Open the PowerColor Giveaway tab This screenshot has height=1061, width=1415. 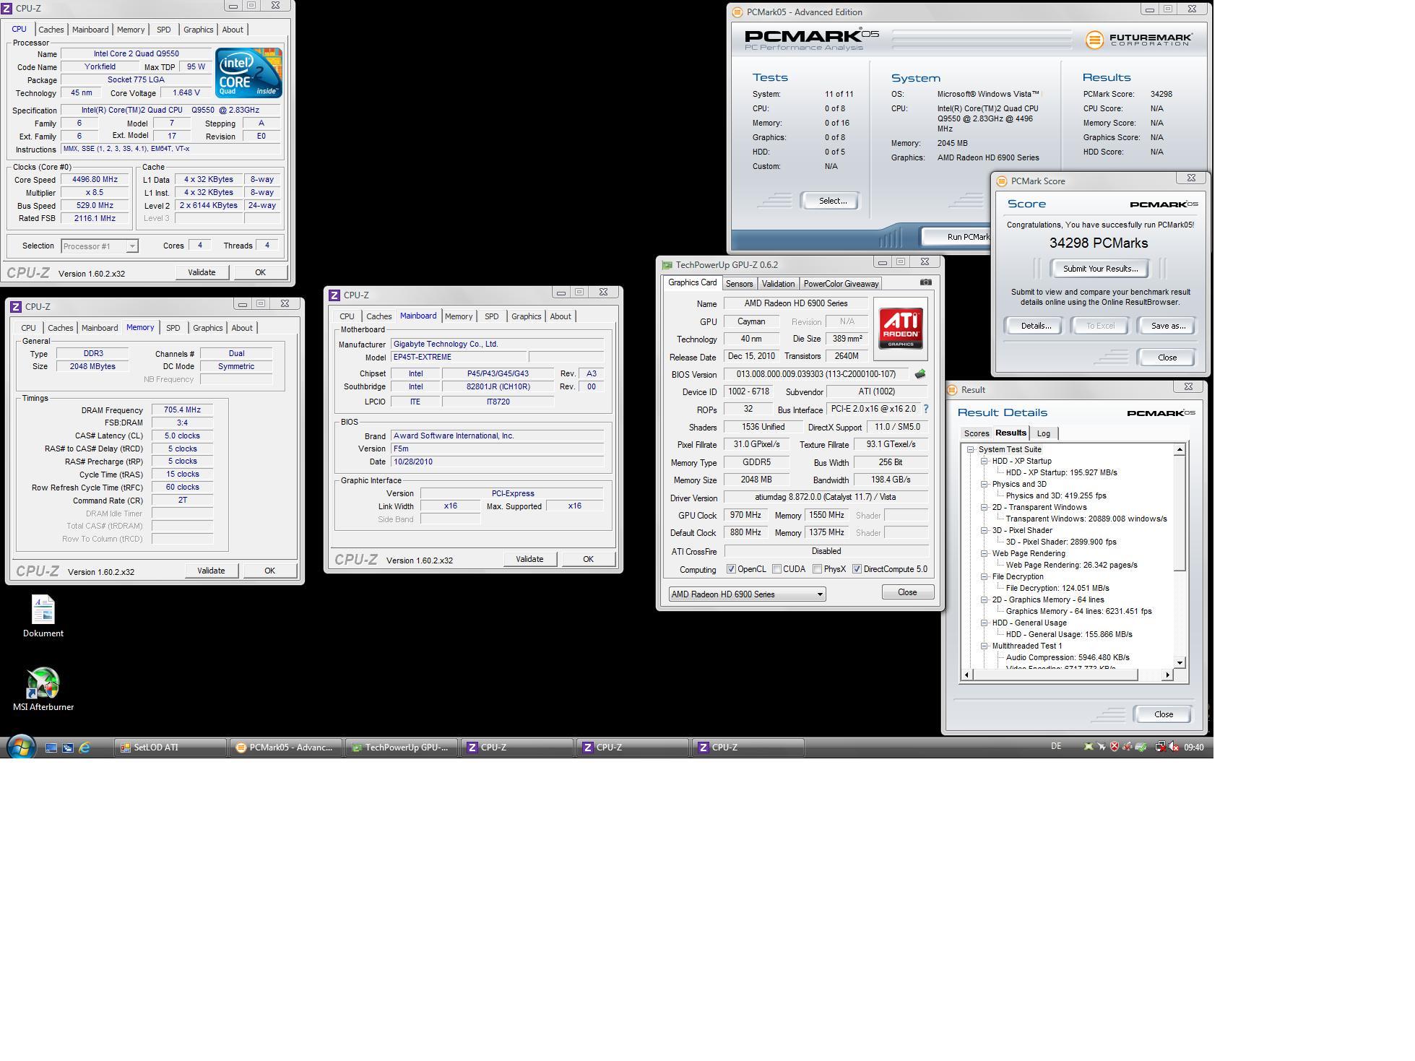(841, 284)
